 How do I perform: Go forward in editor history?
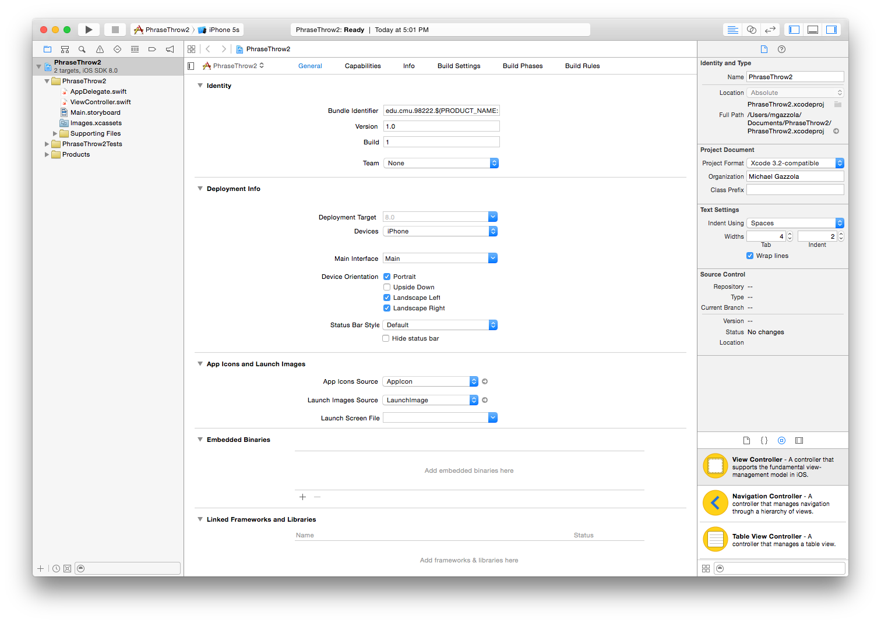coord(224,49)
